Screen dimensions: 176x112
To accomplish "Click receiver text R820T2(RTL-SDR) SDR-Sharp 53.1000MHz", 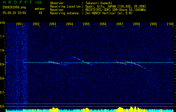I will pyautogui.click(x=116, y=10).
